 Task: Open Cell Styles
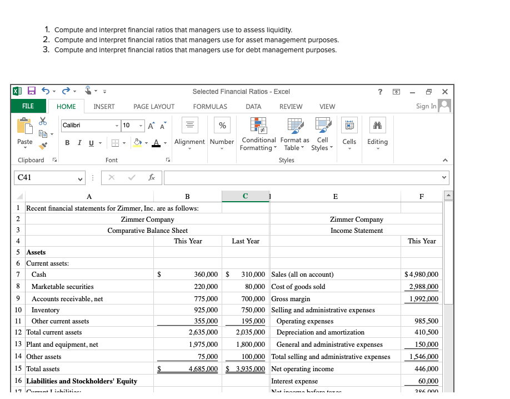tap(323, 134)
